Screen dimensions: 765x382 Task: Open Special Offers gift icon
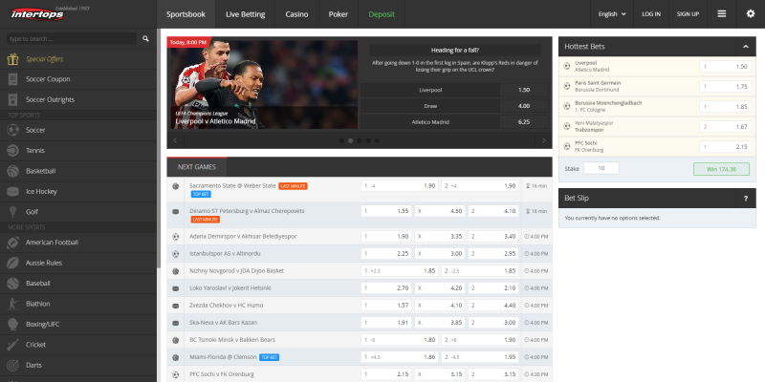[12, 59]
